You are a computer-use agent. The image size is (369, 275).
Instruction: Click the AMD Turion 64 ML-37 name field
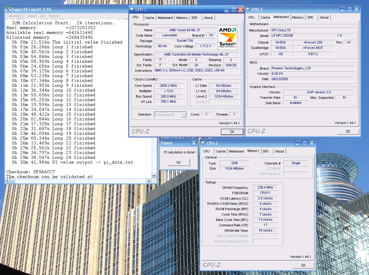click(185, 30)
